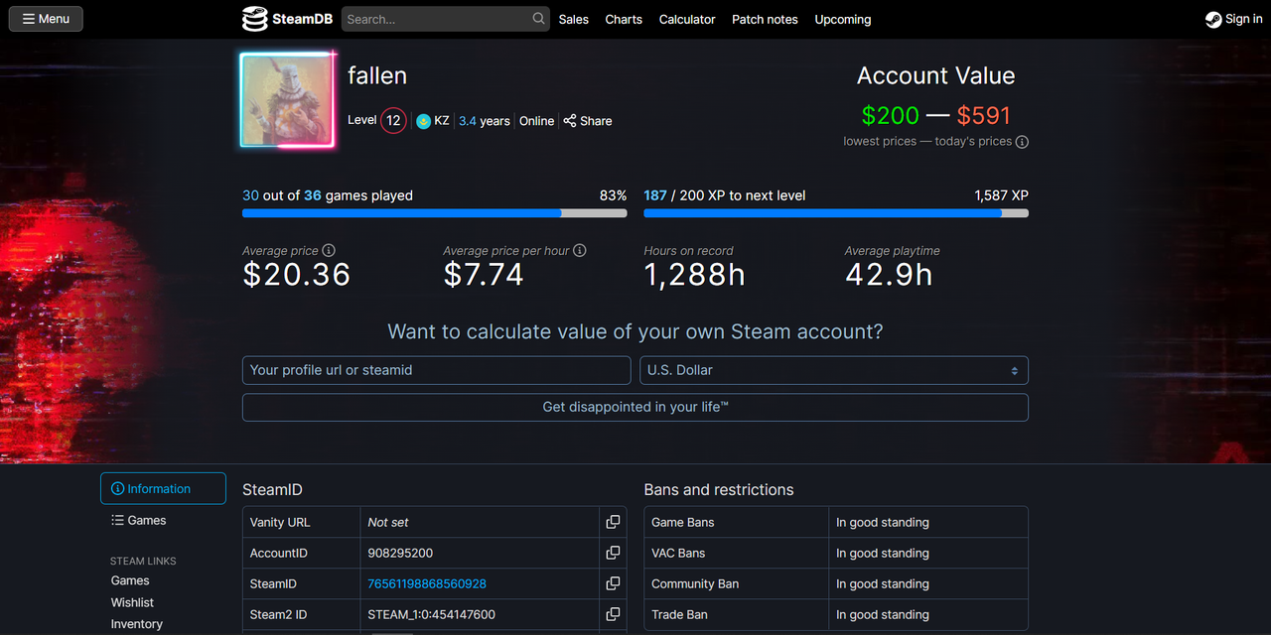Click info icon next to today's prices
The height and width of the screenshot is (635, 1271).
coord(1022,142)
